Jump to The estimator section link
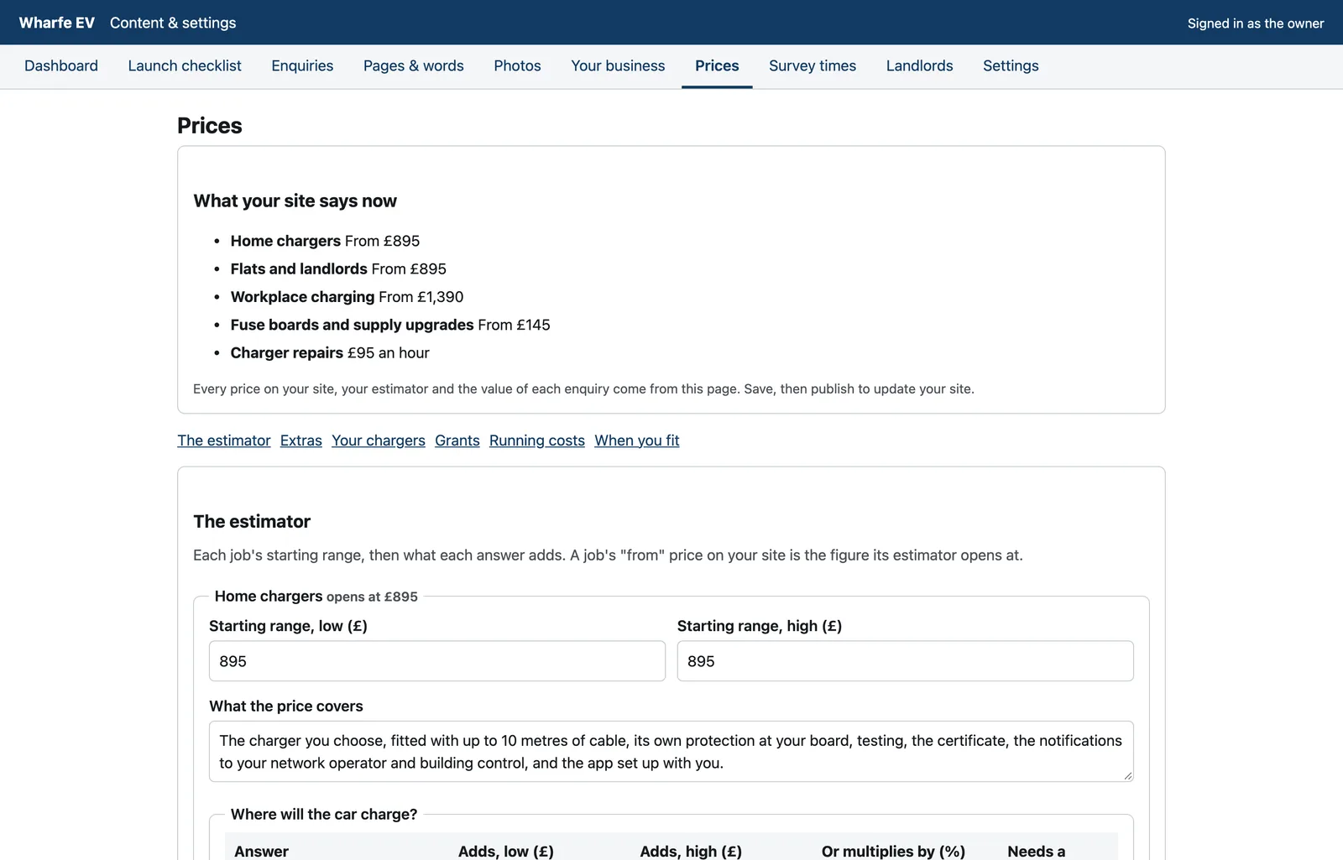Screen dimensions: 1343x860 [x=224, y=440]
